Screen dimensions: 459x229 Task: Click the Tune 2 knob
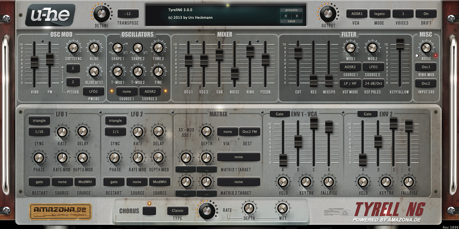[158, 47]
